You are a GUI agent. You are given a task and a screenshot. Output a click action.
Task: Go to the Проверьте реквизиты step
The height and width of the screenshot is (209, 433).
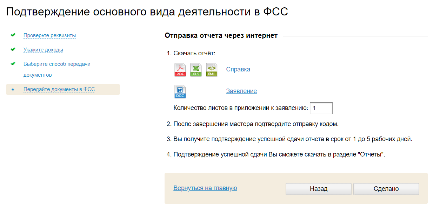coord(49,35)
